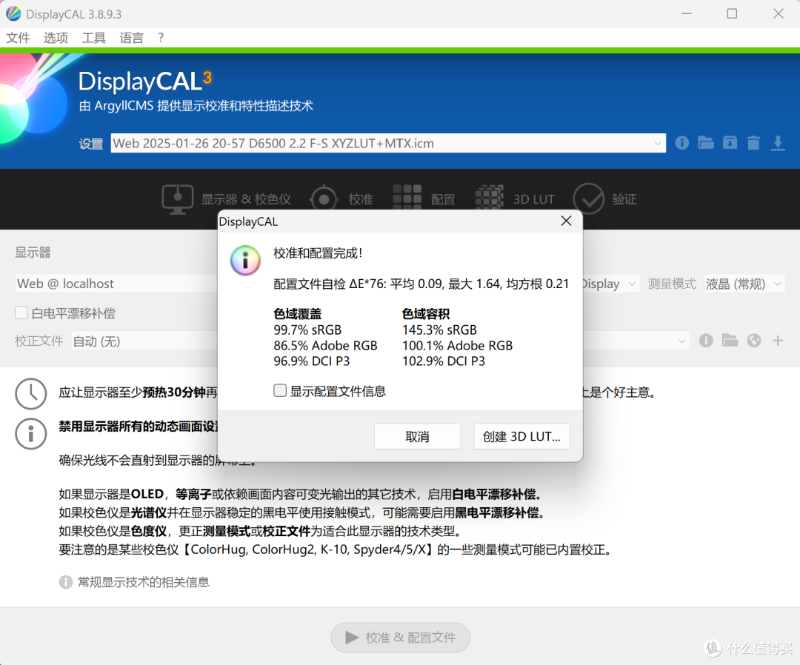
Task: Expand the 校正文件 dropdown arrow
Action: coord(681,341)
